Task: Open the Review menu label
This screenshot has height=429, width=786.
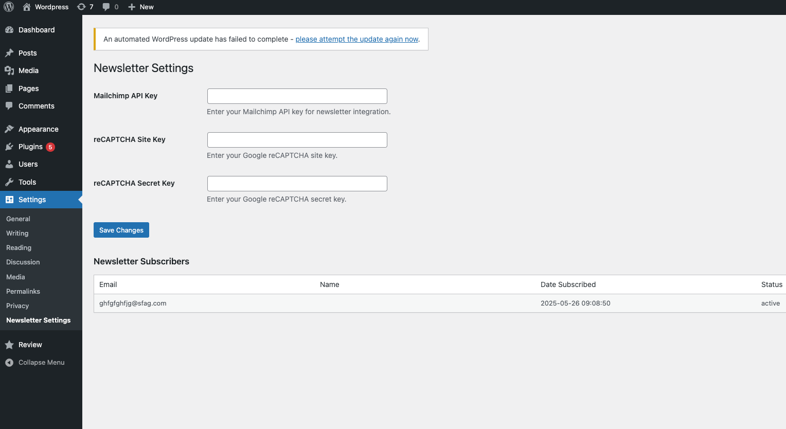Action: pos(30,345)
